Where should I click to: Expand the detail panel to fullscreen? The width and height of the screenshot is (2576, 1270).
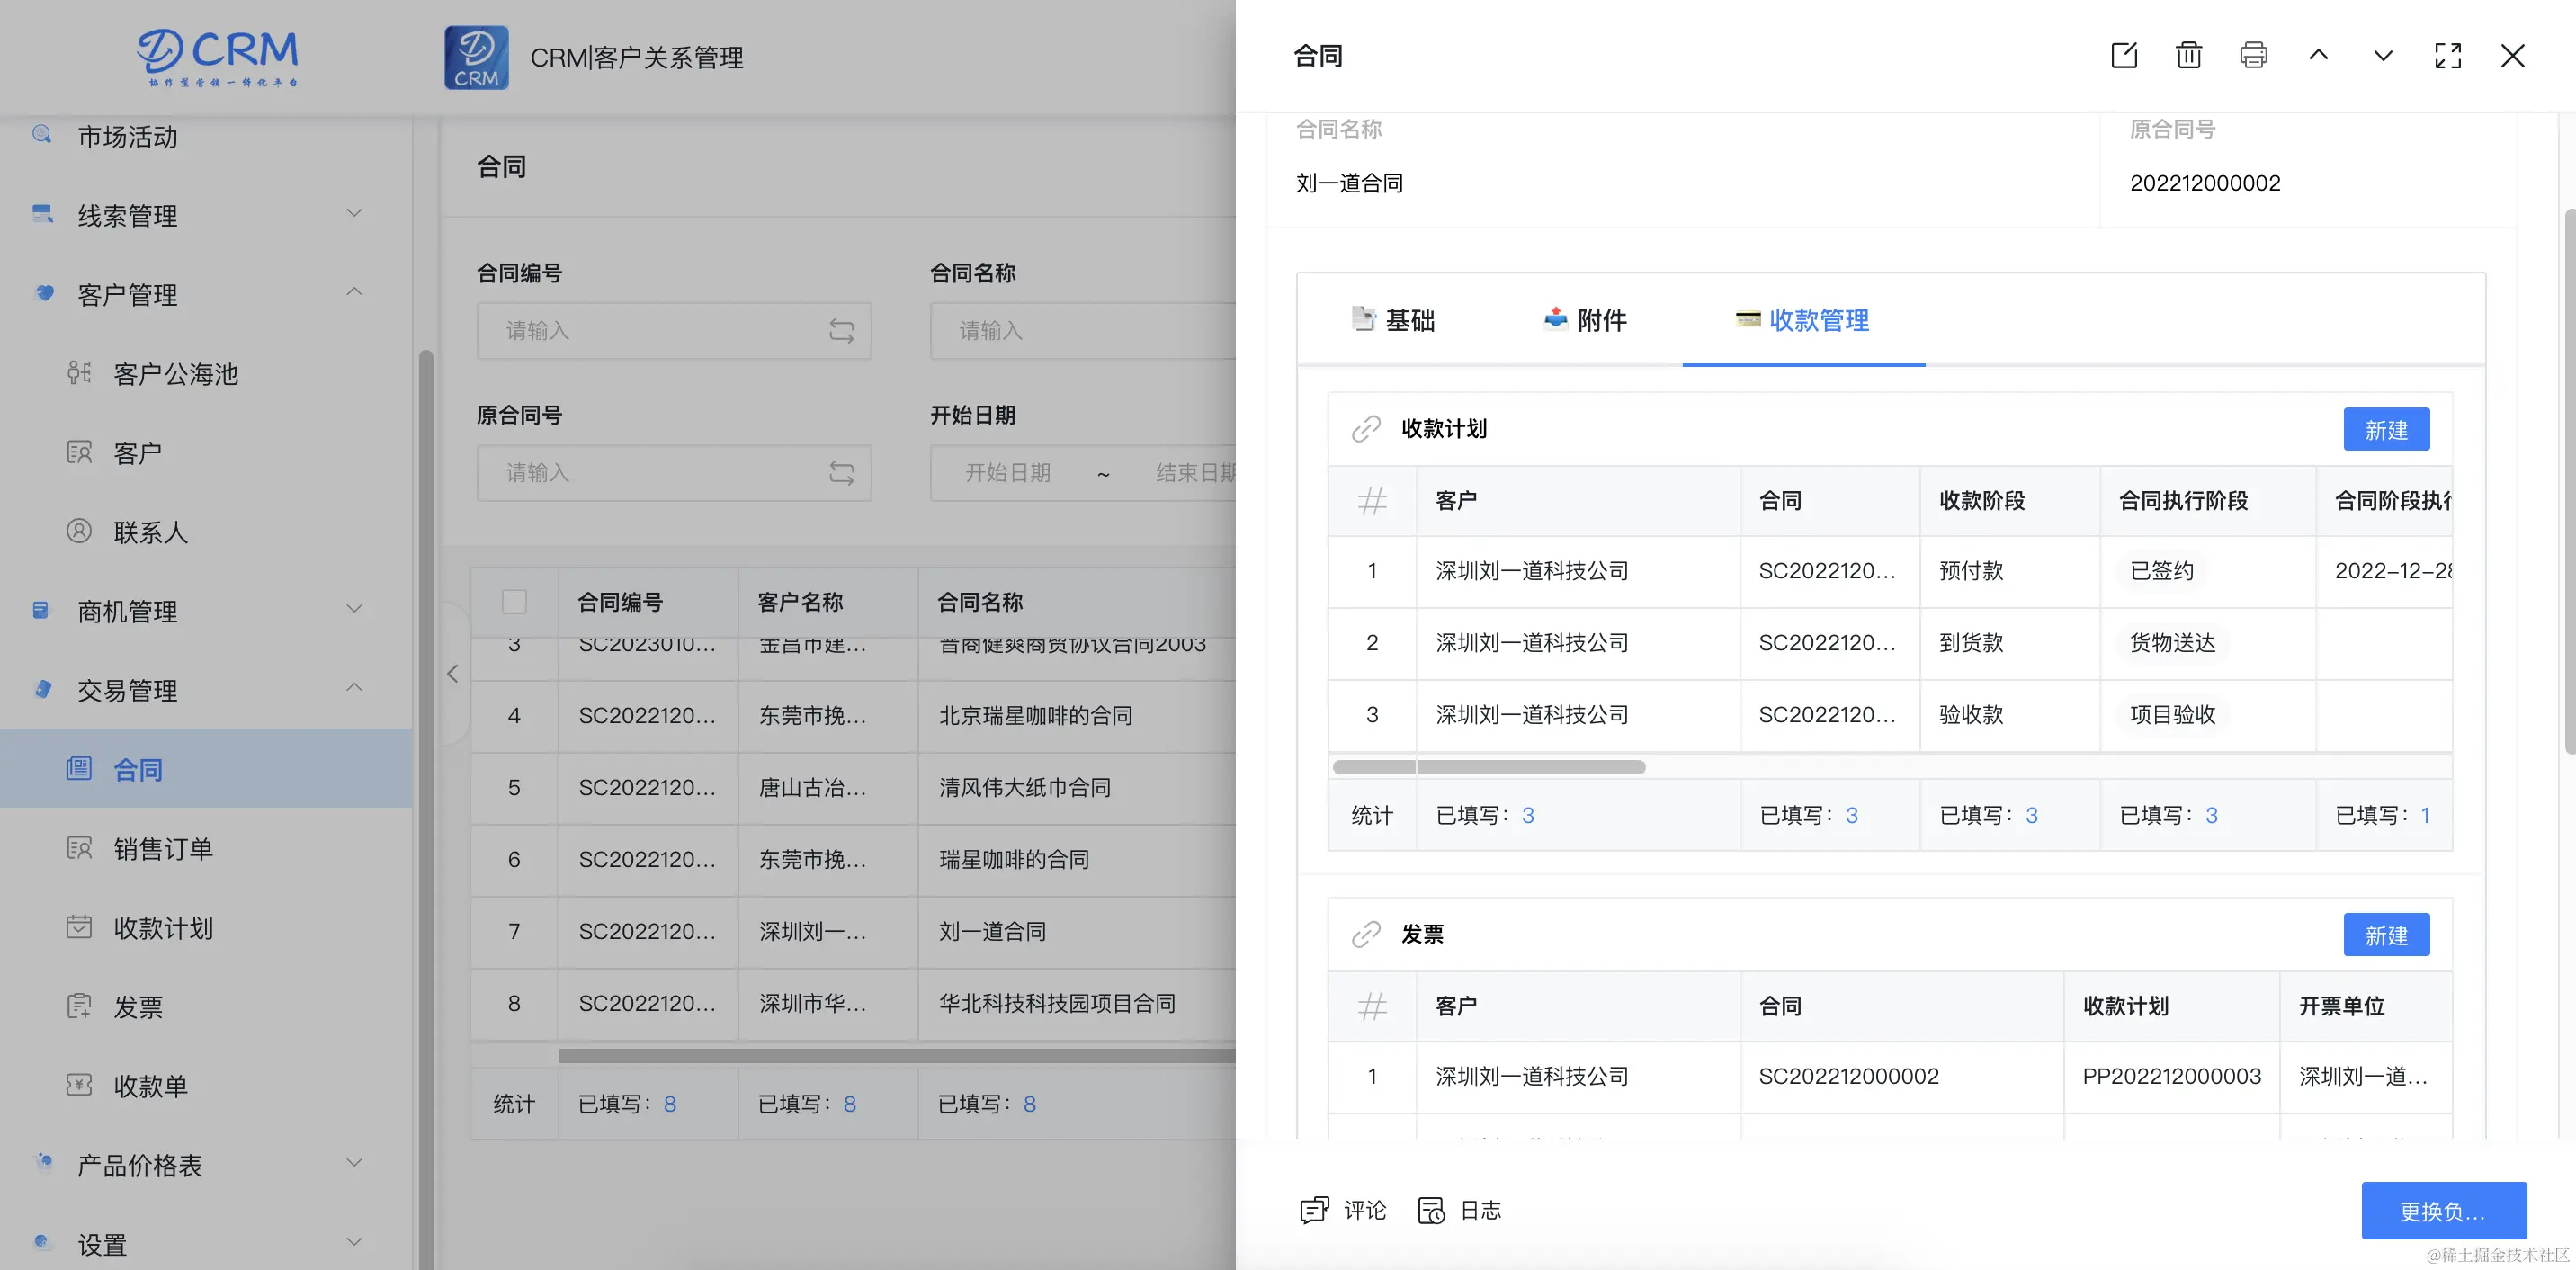pyautogui.click(x=2447, y=55)
